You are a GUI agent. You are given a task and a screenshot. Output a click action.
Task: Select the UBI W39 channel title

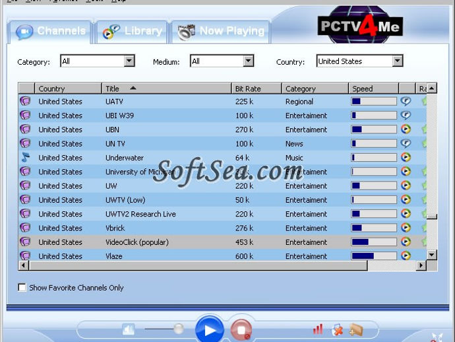point(119,116)
